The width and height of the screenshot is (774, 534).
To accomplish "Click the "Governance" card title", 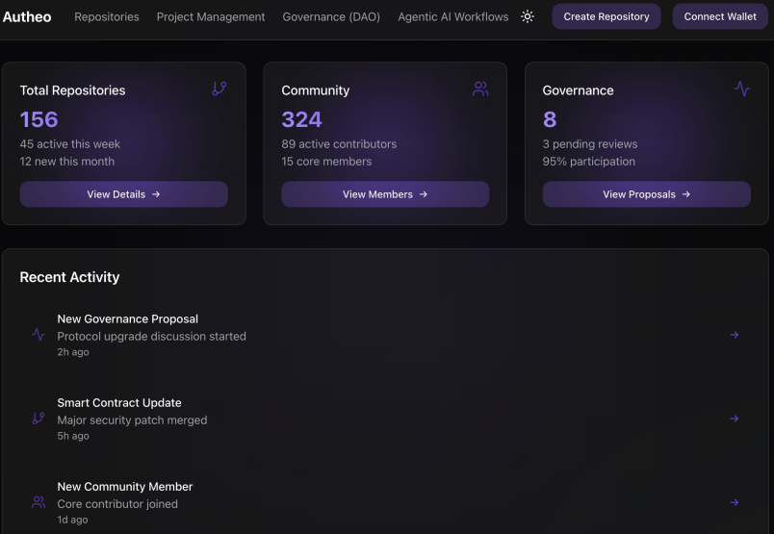I will click(x=578, y=90).
